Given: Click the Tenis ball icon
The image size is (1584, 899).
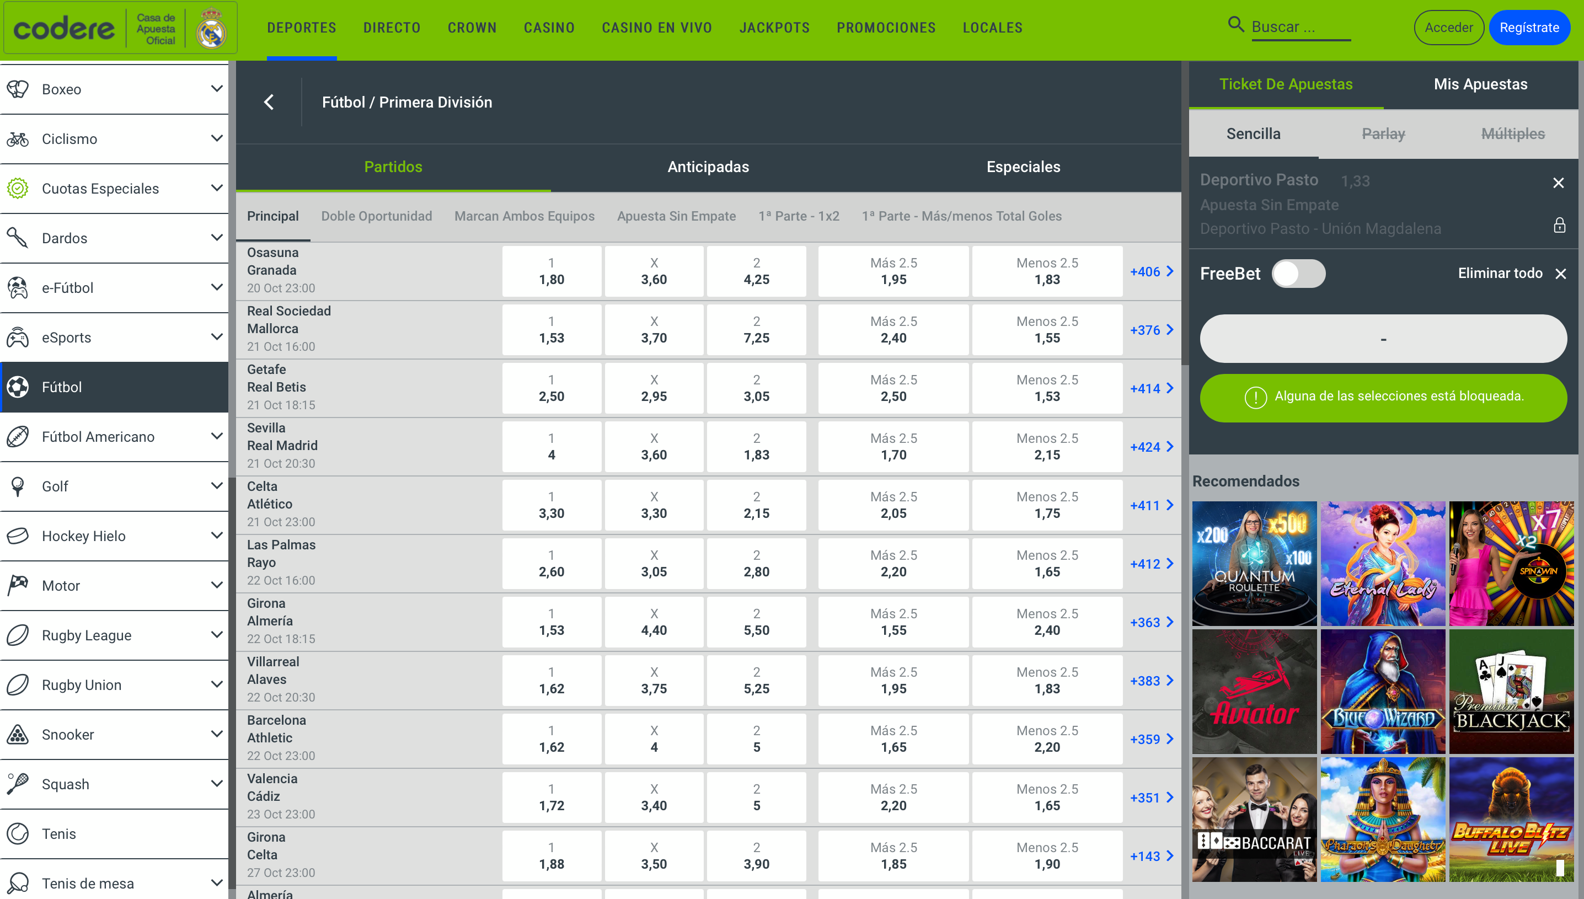Looking at the screenshot, I should [18, 833].
